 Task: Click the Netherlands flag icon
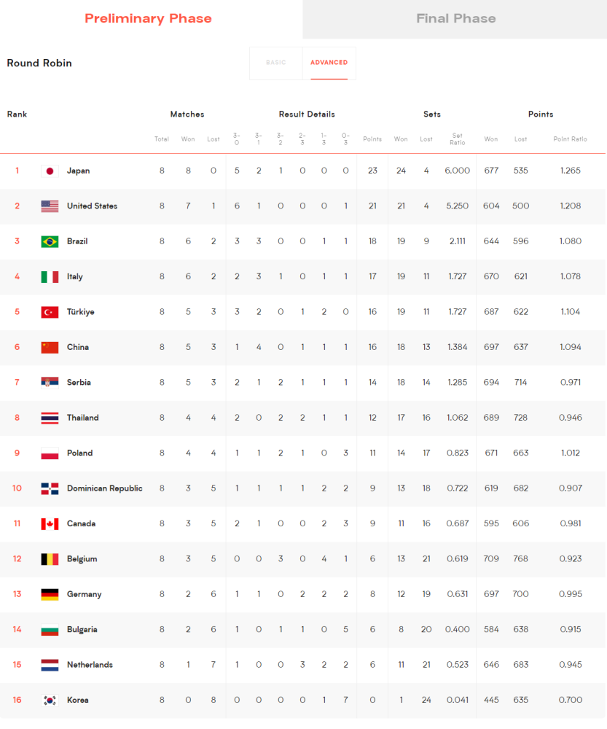point(50,665)
